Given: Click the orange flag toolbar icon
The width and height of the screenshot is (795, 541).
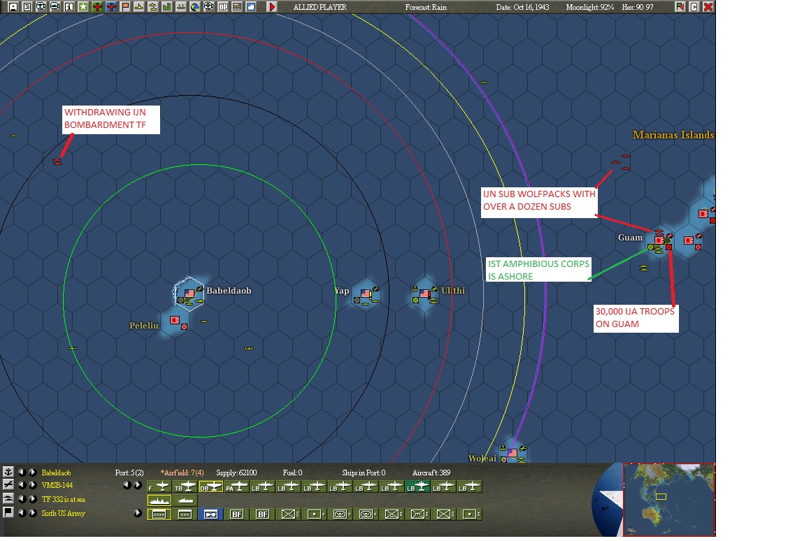Looking at the screenshot, I should [x=125, y=7].
